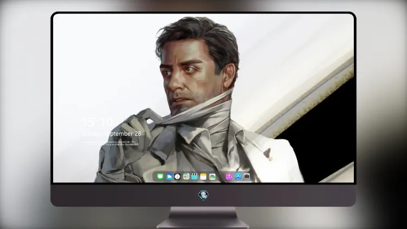The height and width of the screenshot is (229, 407).
Task: Open the green Messages app in the dock
Action: point(160,177)
